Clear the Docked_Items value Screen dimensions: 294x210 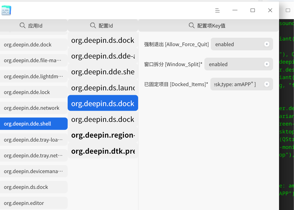pos(267,84)
